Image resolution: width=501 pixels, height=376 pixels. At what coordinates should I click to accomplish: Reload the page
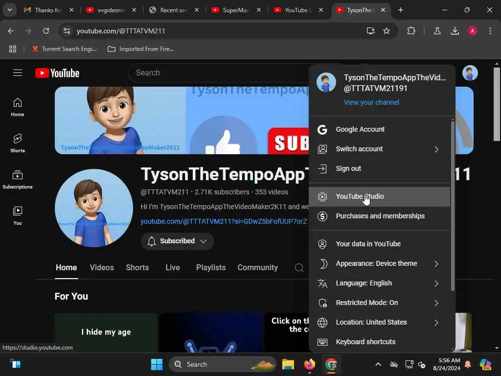tap(46, 31)
